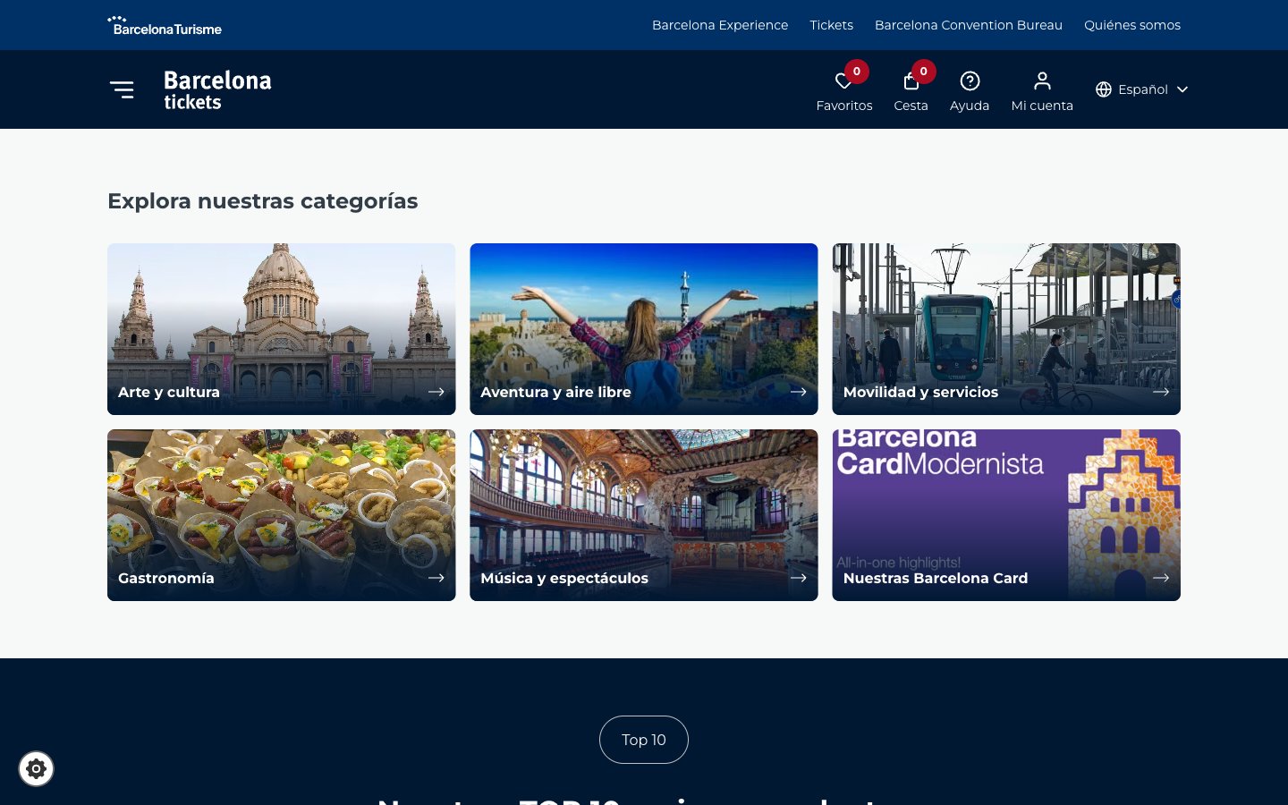Click the chevron next to Español
Screen dimensions: 1288x805
1182,89
